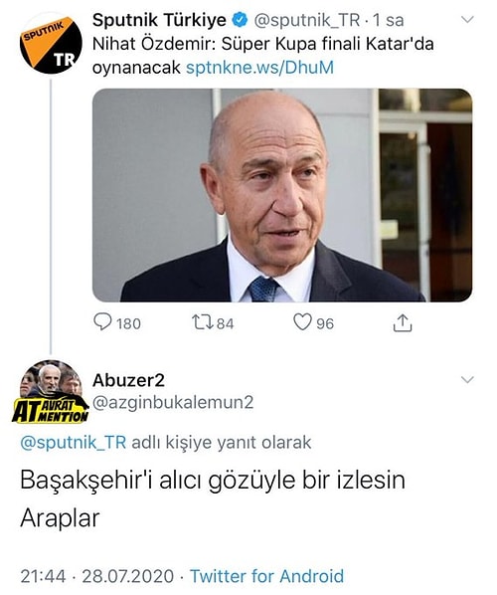Open the sptnkne.ws/DhuM link
The height and width of the screenshot is (595, 497).
pos(260,68)
